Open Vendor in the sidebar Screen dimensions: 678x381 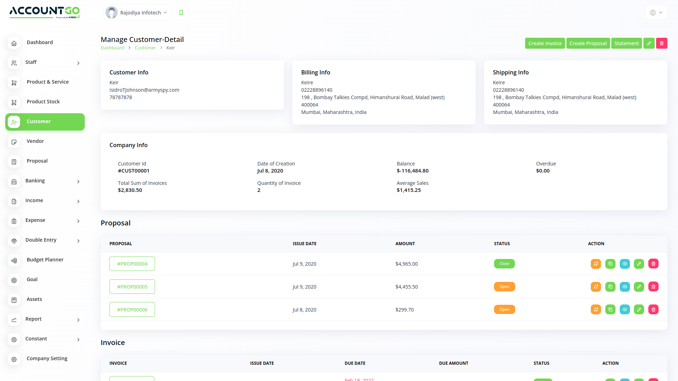(x=35, y=141)
